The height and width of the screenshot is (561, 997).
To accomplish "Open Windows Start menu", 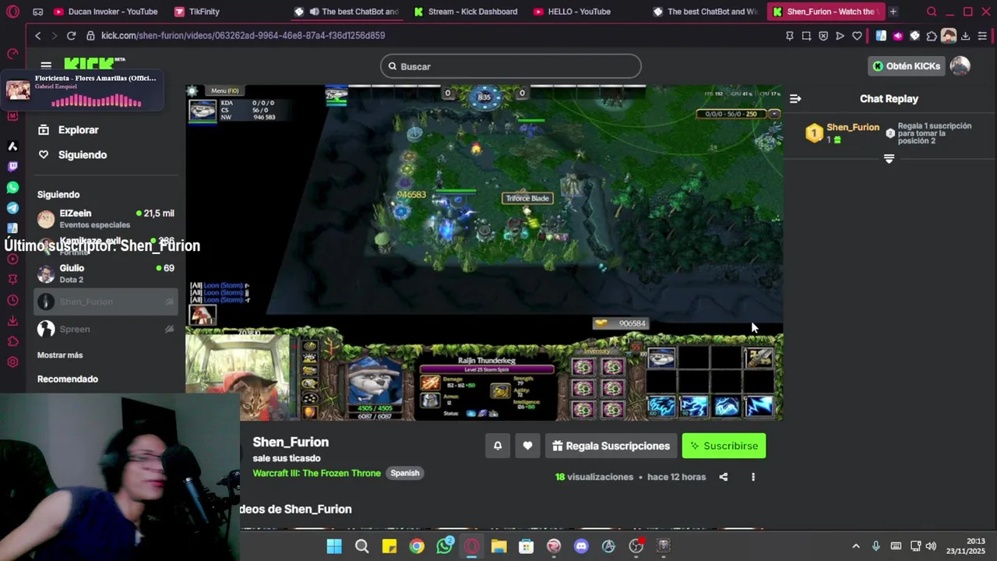I will (334, 546).
